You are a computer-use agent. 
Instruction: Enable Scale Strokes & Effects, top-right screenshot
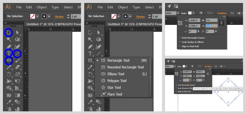(x=180, y=42)
